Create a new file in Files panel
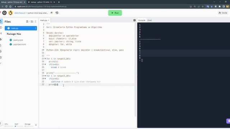The height and width of the screenshot is (129, 230). point(27,21)
